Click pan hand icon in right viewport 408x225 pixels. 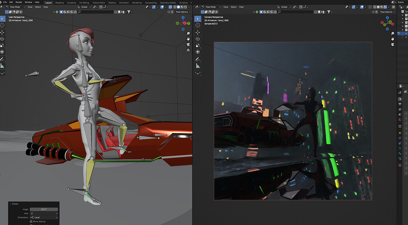[392, 39]
